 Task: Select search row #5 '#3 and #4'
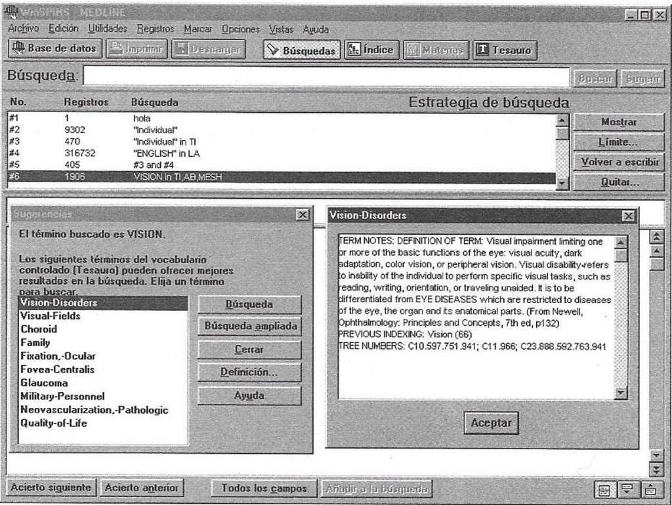282,165
